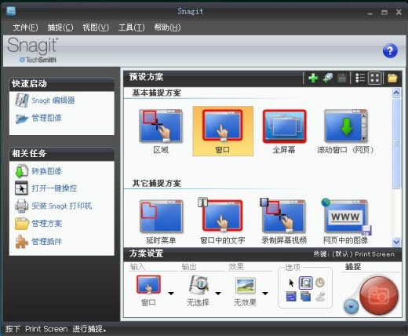Viewport: 408px width, 336px height.
Task: Click 打开一键操控 task link
Action: (54, 188)
